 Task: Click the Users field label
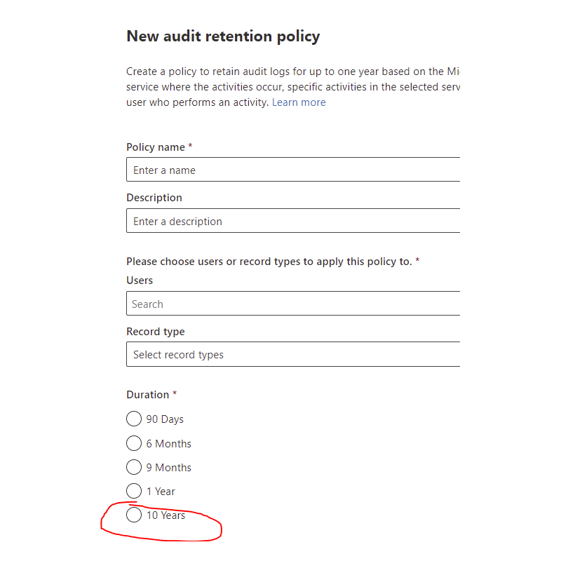point(140,280)
